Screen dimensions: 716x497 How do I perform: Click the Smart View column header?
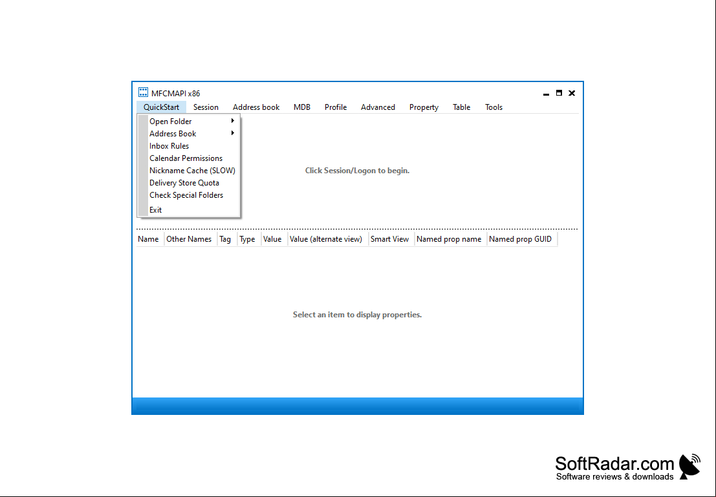point(391,239)
